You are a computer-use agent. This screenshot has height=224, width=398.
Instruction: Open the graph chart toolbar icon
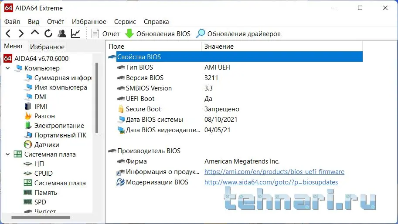click(75, 33)
